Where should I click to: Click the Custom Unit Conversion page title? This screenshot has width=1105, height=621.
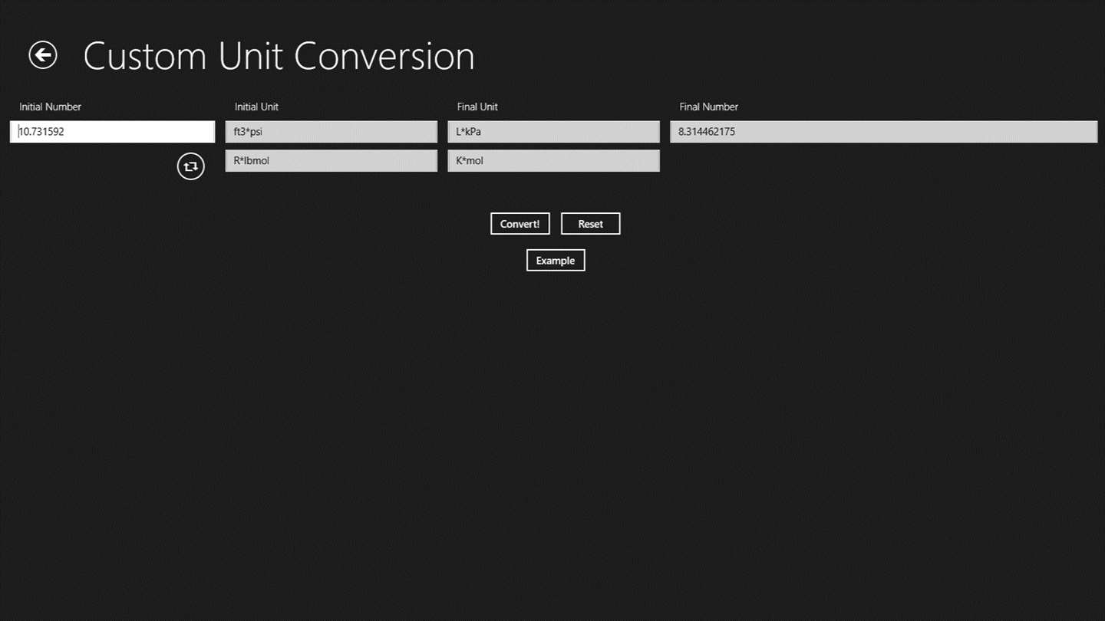coord(279,56)
